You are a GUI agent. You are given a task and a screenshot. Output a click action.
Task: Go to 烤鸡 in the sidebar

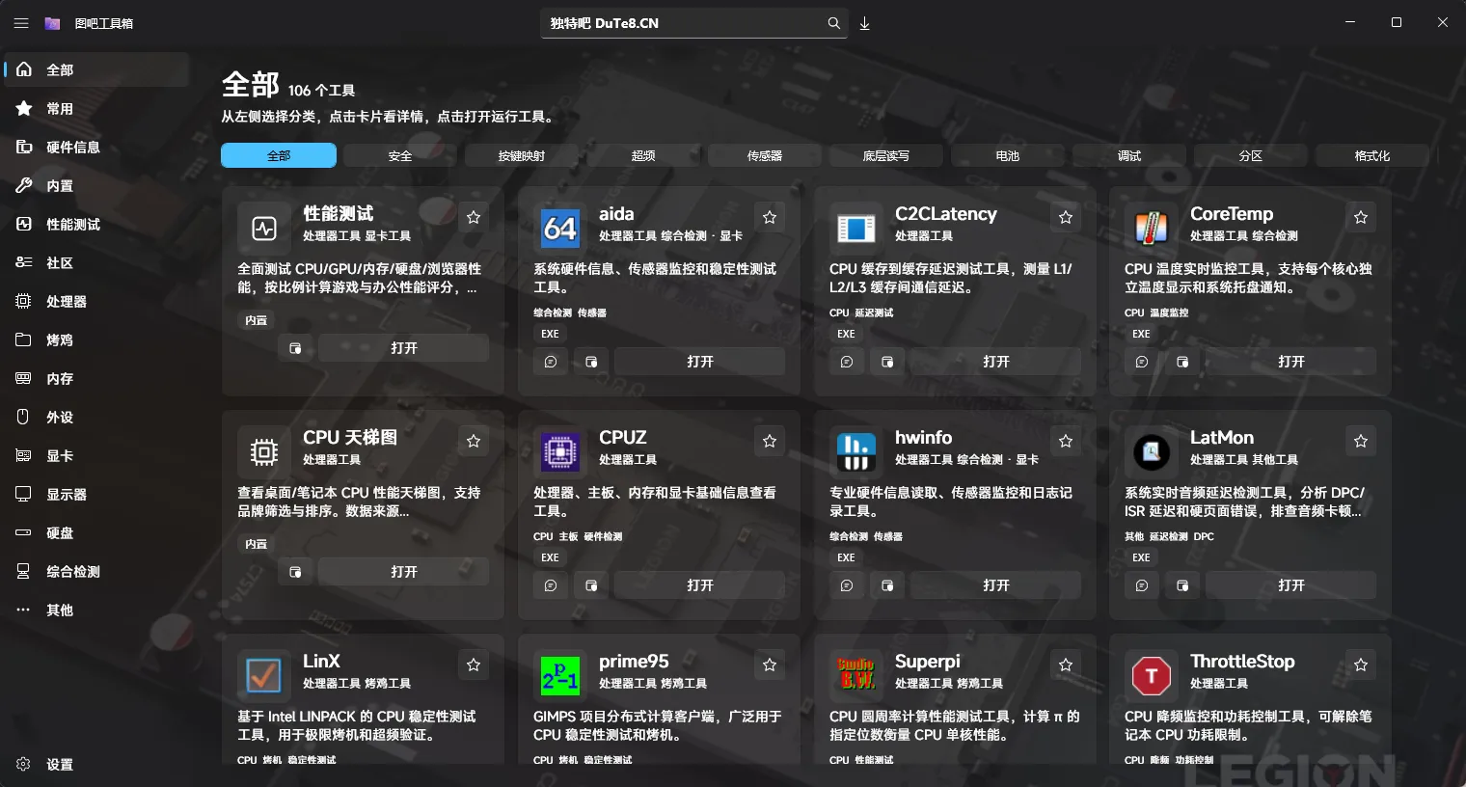point(96,340)
